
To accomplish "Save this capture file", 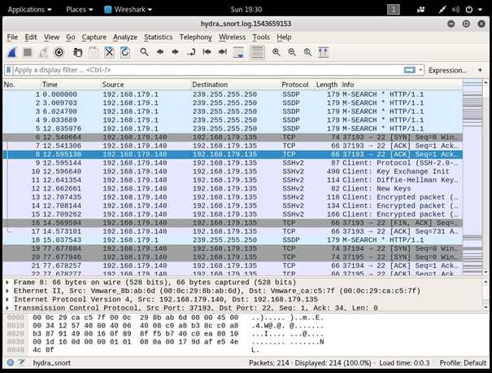I will point(94,52).
